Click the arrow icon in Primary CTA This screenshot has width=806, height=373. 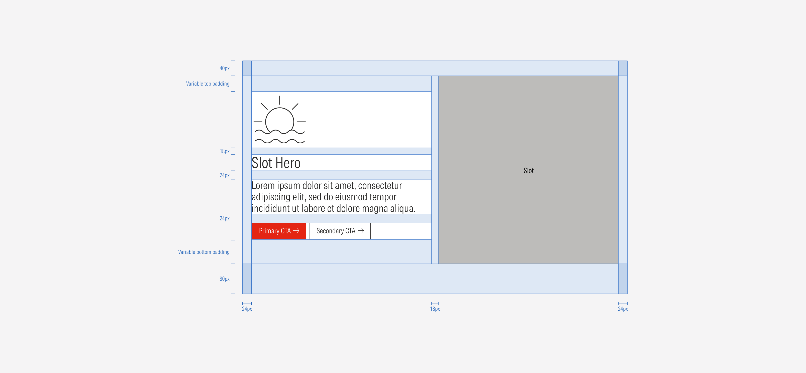point(296,231)
